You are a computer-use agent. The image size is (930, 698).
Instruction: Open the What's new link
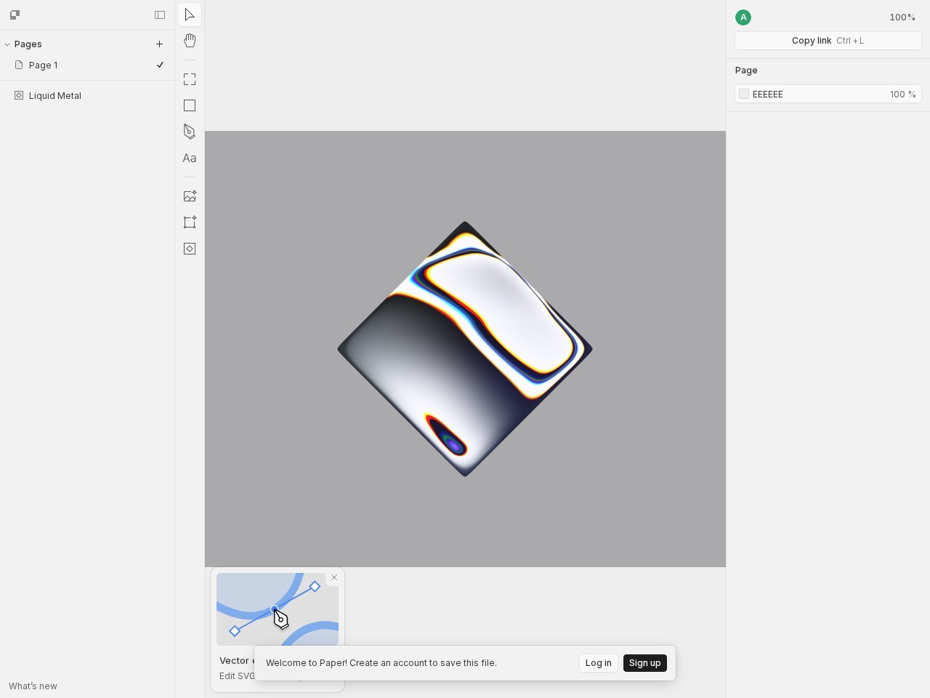[x=33, y=686]
